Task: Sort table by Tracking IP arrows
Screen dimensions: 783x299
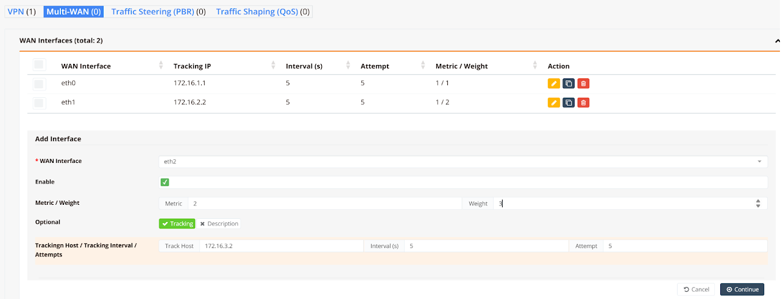Action: click(274, 66)
